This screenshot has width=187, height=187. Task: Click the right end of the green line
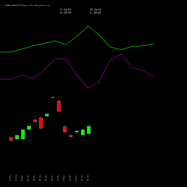[x=154, y=44]
